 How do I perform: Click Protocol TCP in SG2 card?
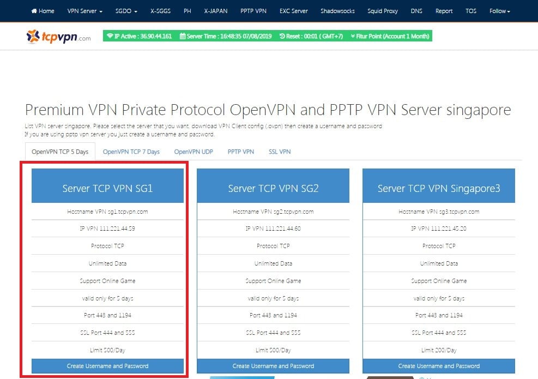[273, 246]
